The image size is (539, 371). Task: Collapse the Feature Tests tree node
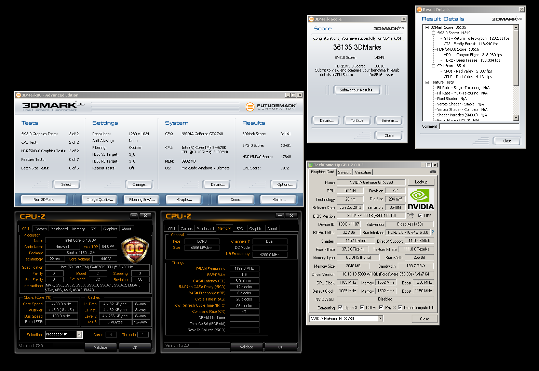(x=427, y=82)
